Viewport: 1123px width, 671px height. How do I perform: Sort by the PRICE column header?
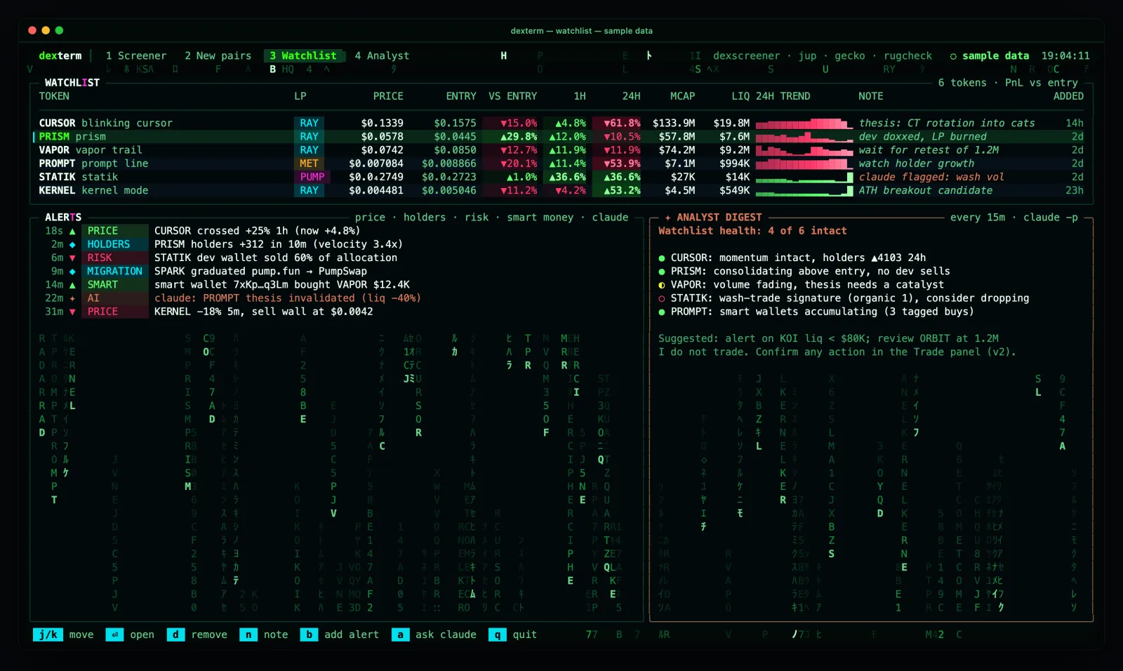pyautogui.click(x=388, y=96)
